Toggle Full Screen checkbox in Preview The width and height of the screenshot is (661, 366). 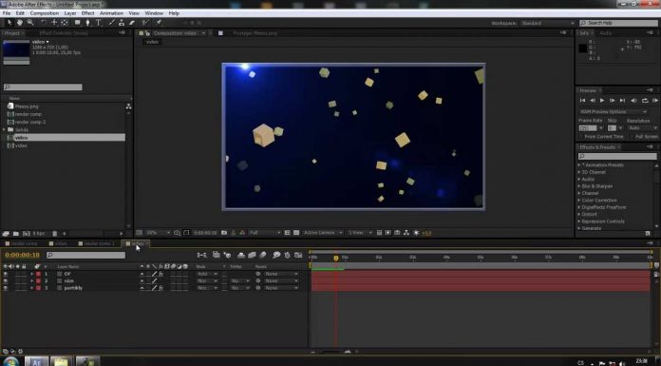pos(632,136)
